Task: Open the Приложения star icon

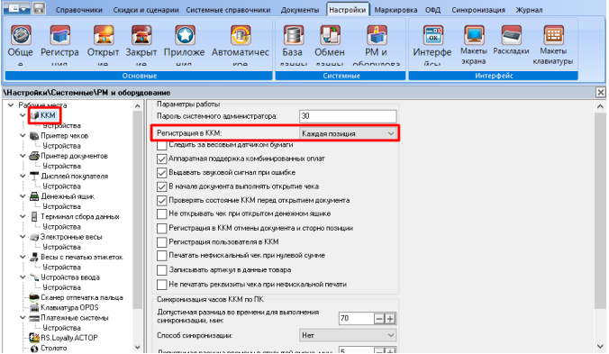Action: coord(185,35)
